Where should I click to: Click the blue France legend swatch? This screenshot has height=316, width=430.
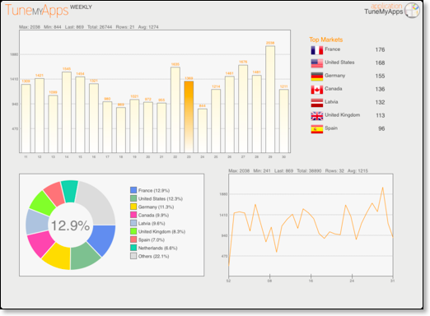[133, 190]
